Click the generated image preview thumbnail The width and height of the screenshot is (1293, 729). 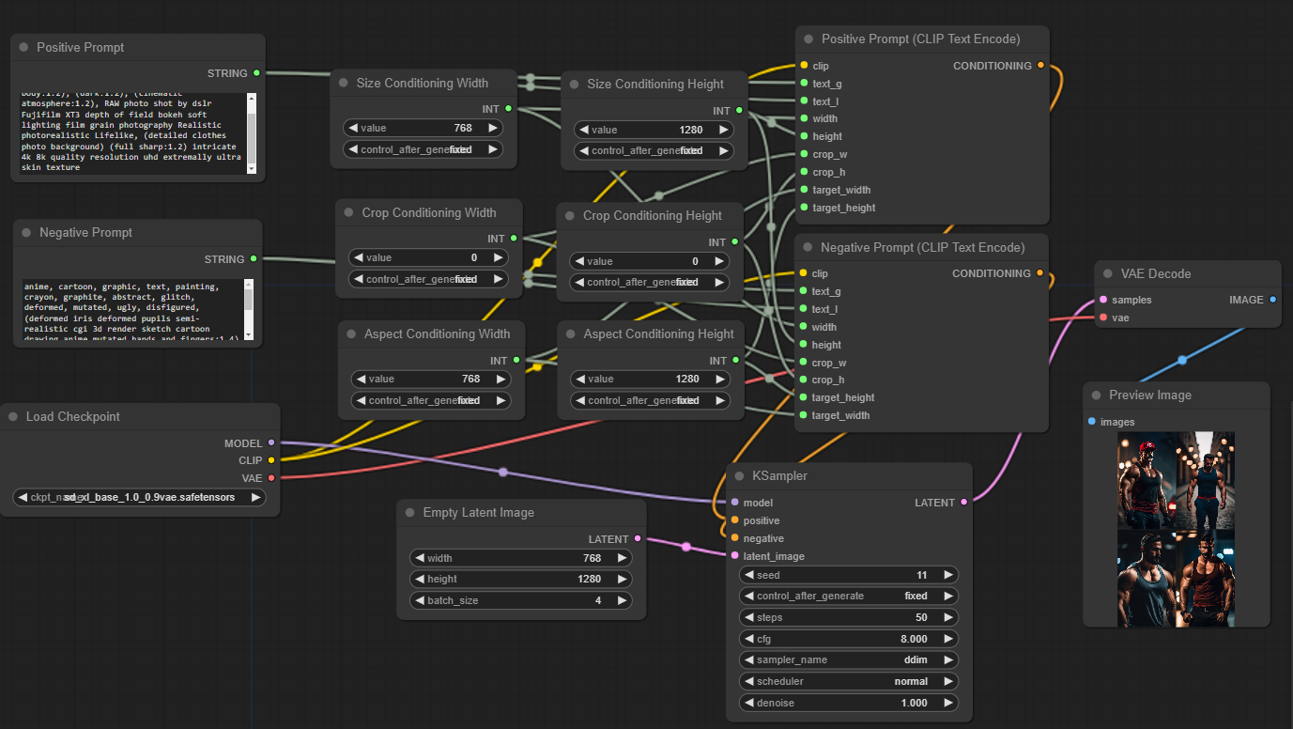point(1176,529)
